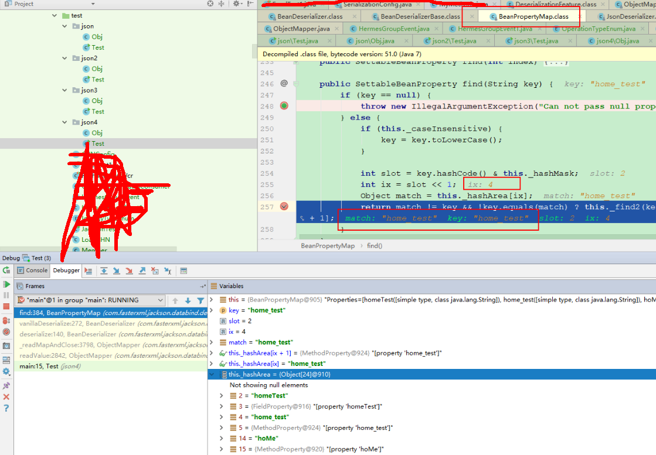Open BeanDeserializer.class editor tab

pos(310,17)
